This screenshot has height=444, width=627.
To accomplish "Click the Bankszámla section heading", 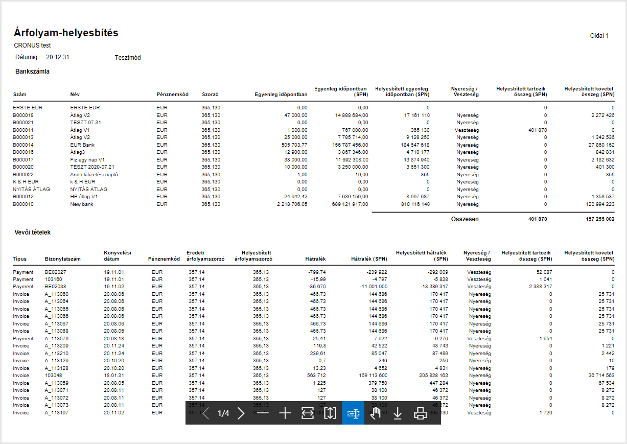I will [x=32, y=72].
